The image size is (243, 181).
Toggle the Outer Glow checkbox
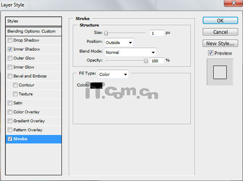click(x=10, y=58)
